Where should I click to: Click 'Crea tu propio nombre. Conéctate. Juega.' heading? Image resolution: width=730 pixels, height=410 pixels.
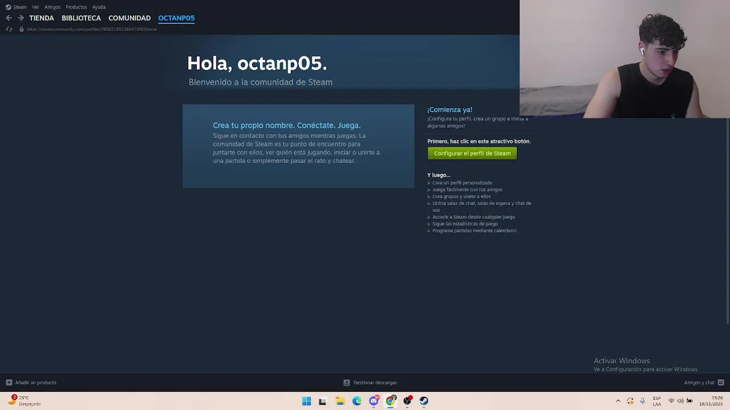286,125
